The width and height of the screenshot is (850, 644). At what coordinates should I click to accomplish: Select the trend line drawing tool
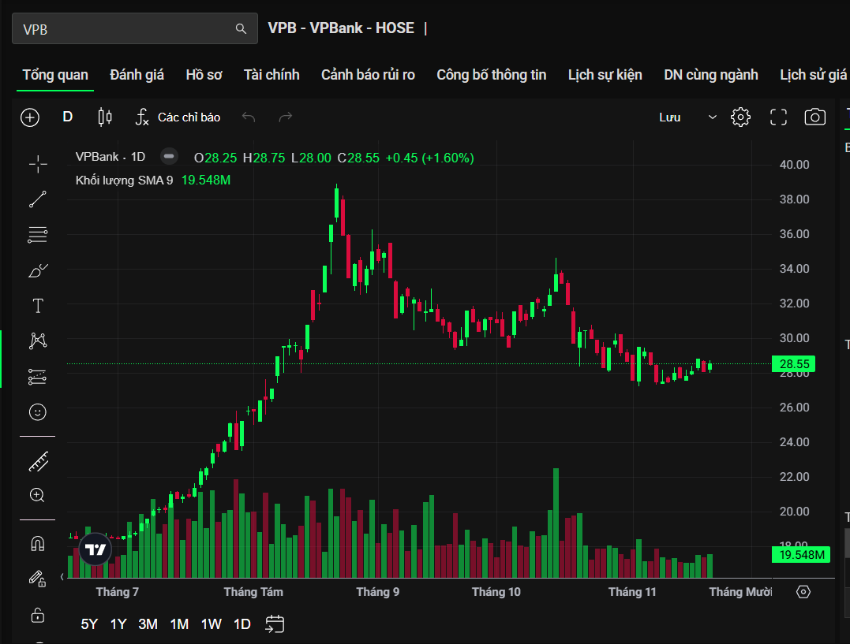tap(38, 199)
